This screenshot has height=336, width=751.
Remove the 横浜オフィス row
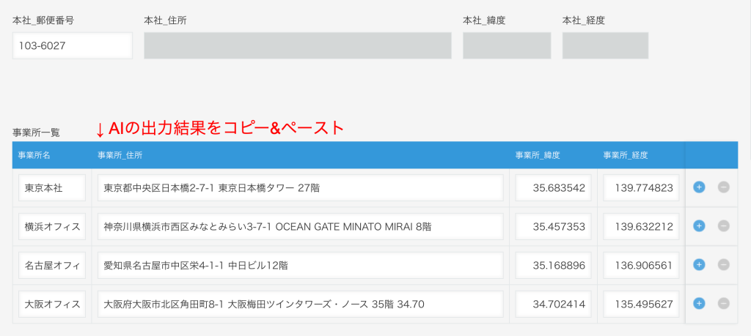(x=723, y=226)
